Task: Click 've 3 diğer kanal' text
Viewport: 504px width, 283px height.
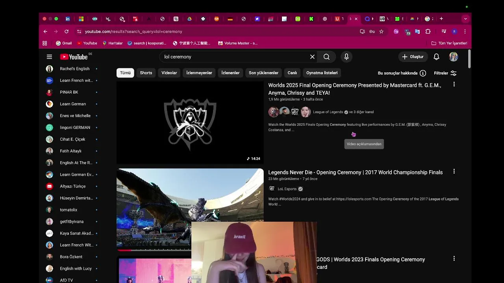Action: coord(361,112)
